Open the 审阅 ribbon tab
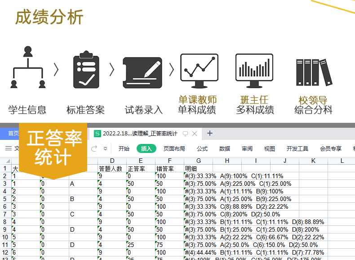The height and width of the screenshot is (260, 355). point(247,149)
